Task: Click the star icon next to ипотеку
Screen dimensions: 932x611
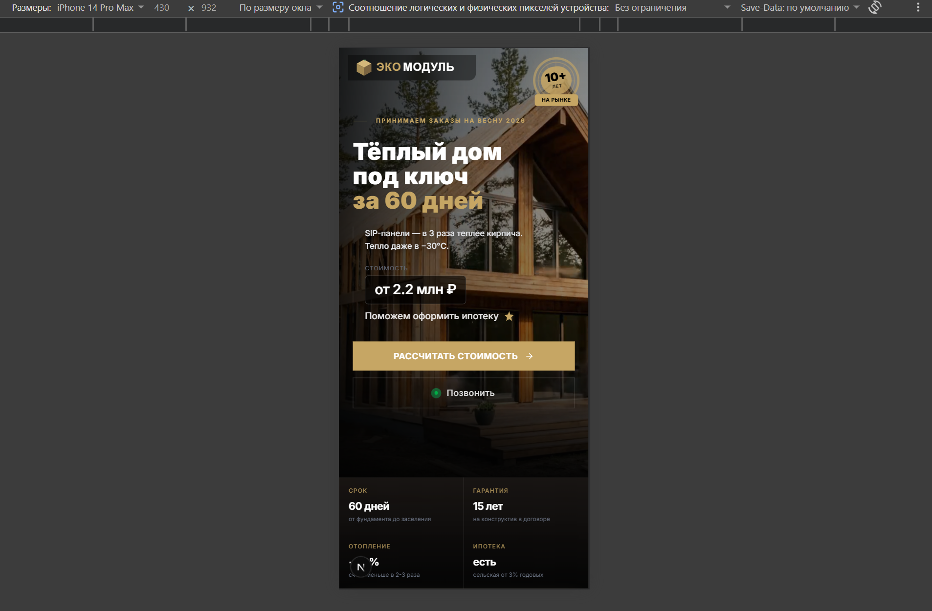Action: point(509,316)
